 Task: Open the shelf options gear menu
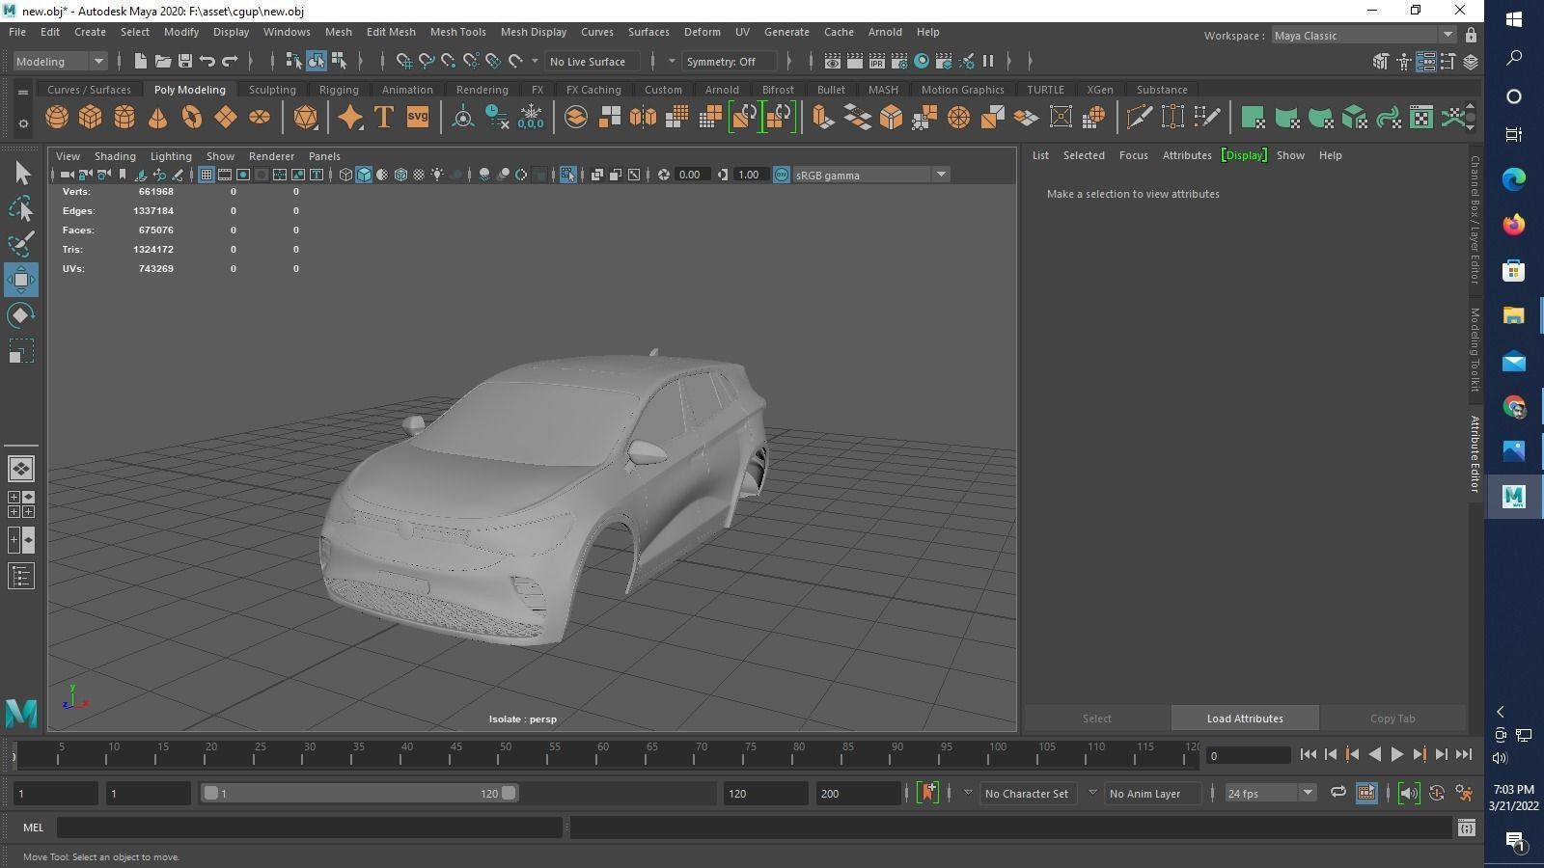[23, 123]
